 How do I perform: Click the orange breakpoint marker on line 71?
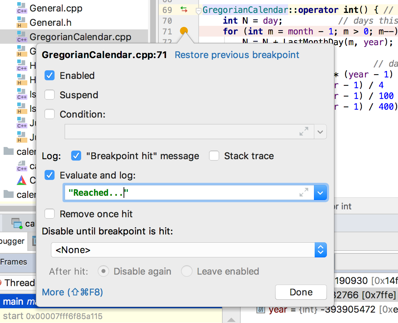[x=184, y=31]
